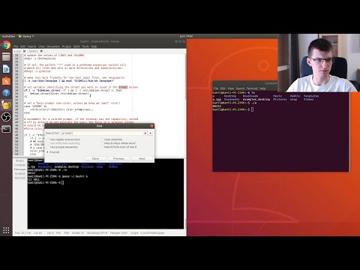Toggle fold marker on line 31
Viewport: 360px width, 270px height.
(x=22, y=81)
